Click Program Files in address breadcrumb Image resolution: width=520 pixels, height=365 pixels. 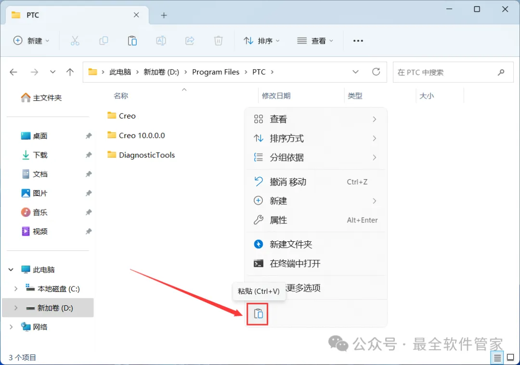216,72
